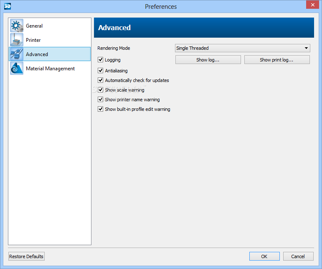Open the Show print log... button
322x269 pixels.
277,60
